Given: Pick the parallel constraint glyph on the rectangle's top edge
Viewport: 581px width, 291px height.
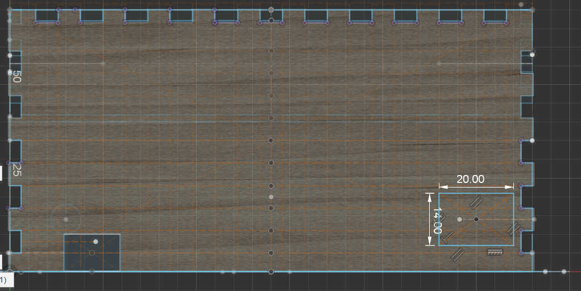Looking at the screenshot, I should click(x=476, y=202).
